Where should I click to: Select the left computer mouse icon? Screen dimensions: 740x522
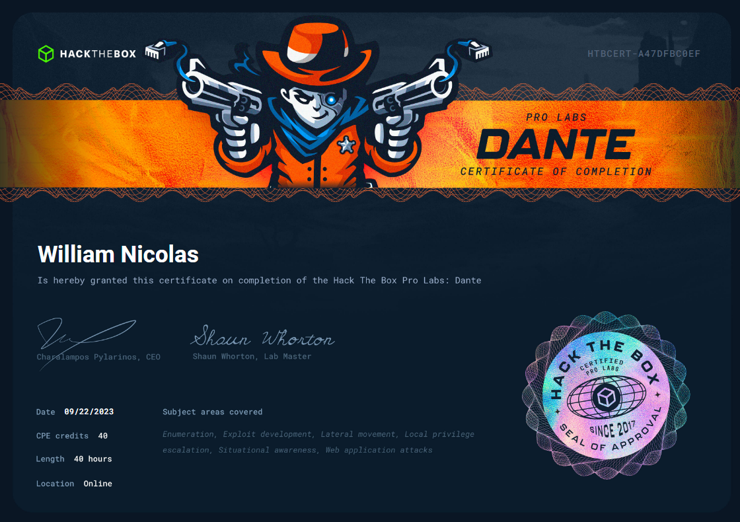tap(157, 50)
